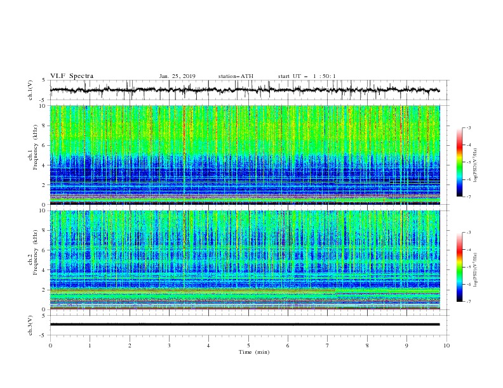503x388 pixels.
Task: Click the ch.1 'Frequency (kHz)' axis label
Action: [x=35, y=146]
